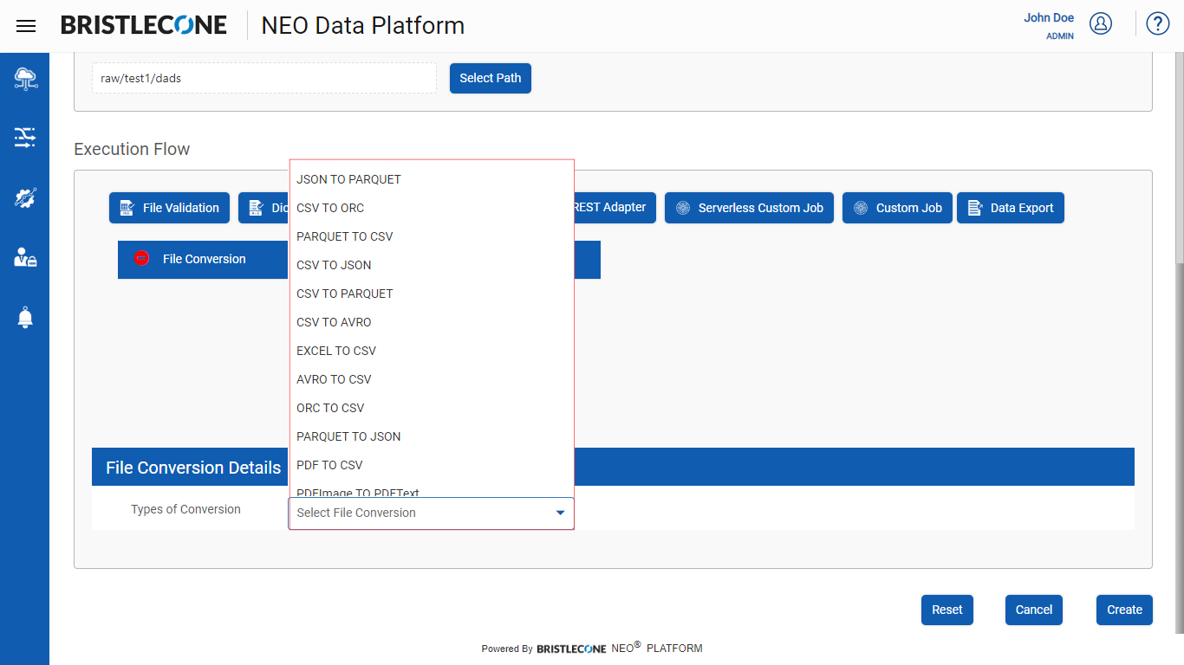Click the File Validation button
The image size is (1184, 665).
point(169,208)
